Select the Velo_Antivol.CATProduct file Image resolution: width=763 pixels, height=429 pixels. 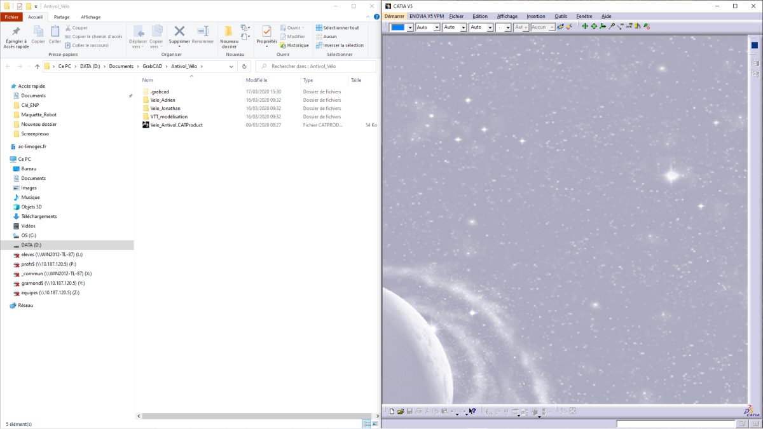(x=177, y=125)
